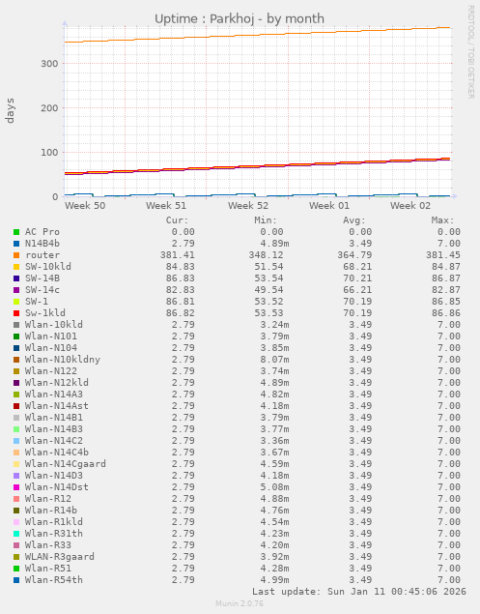Image resolution: width=480 pixels, height=614 pixels.
Task: Select the 'Wlan-N122' legend label
Action: coord(51,371)
